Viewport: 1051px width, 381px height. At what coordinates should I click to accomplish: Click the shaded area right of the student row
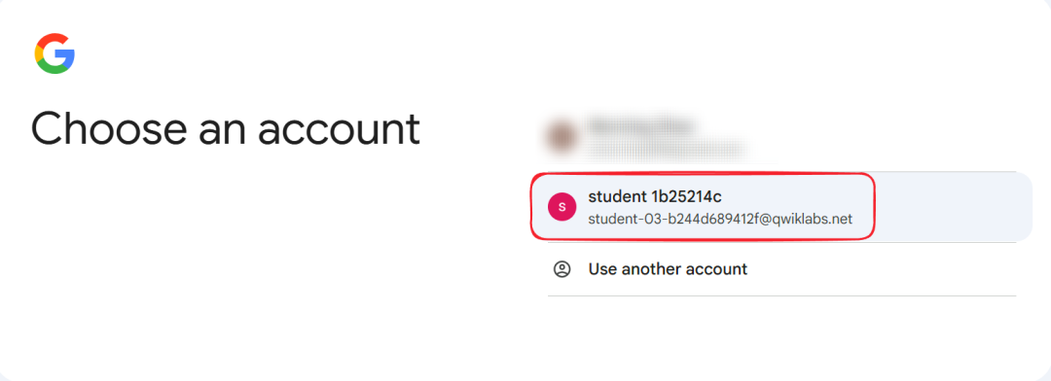click(x=952, y=207)
